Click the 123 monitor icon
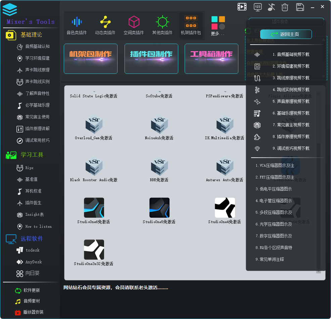The image size is (331, 319). (257, 7)
